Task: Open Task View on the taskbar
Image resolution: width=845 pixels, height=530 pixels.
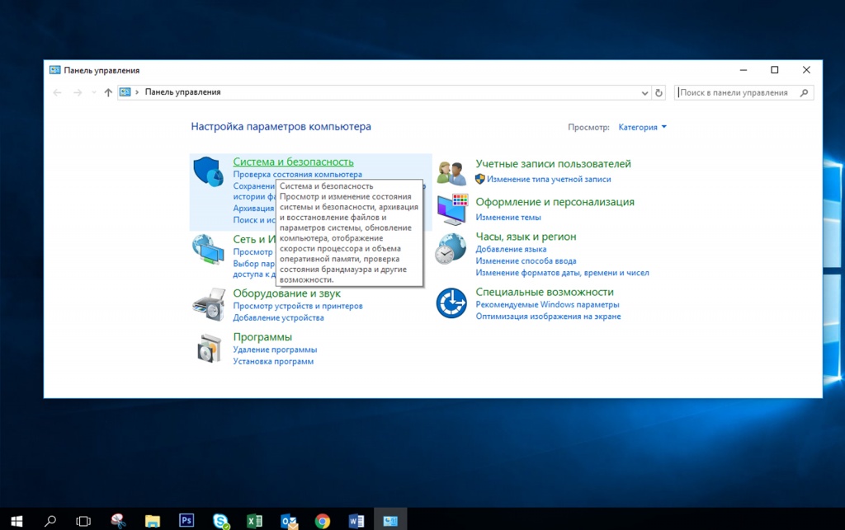Action: click(x=83, y=520)
